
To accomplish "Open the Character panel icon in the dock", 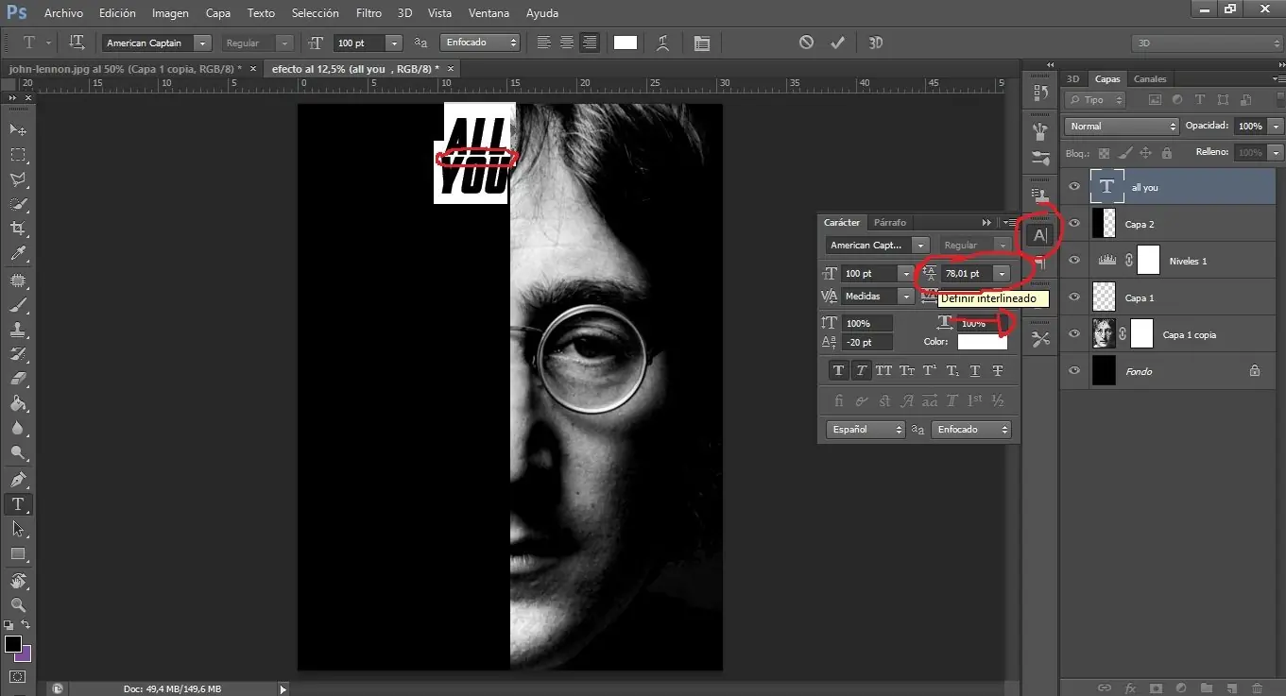I will point(1039,233).
